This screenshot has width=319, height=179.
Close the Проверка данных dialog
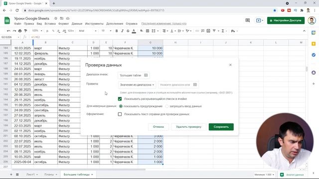230,65
